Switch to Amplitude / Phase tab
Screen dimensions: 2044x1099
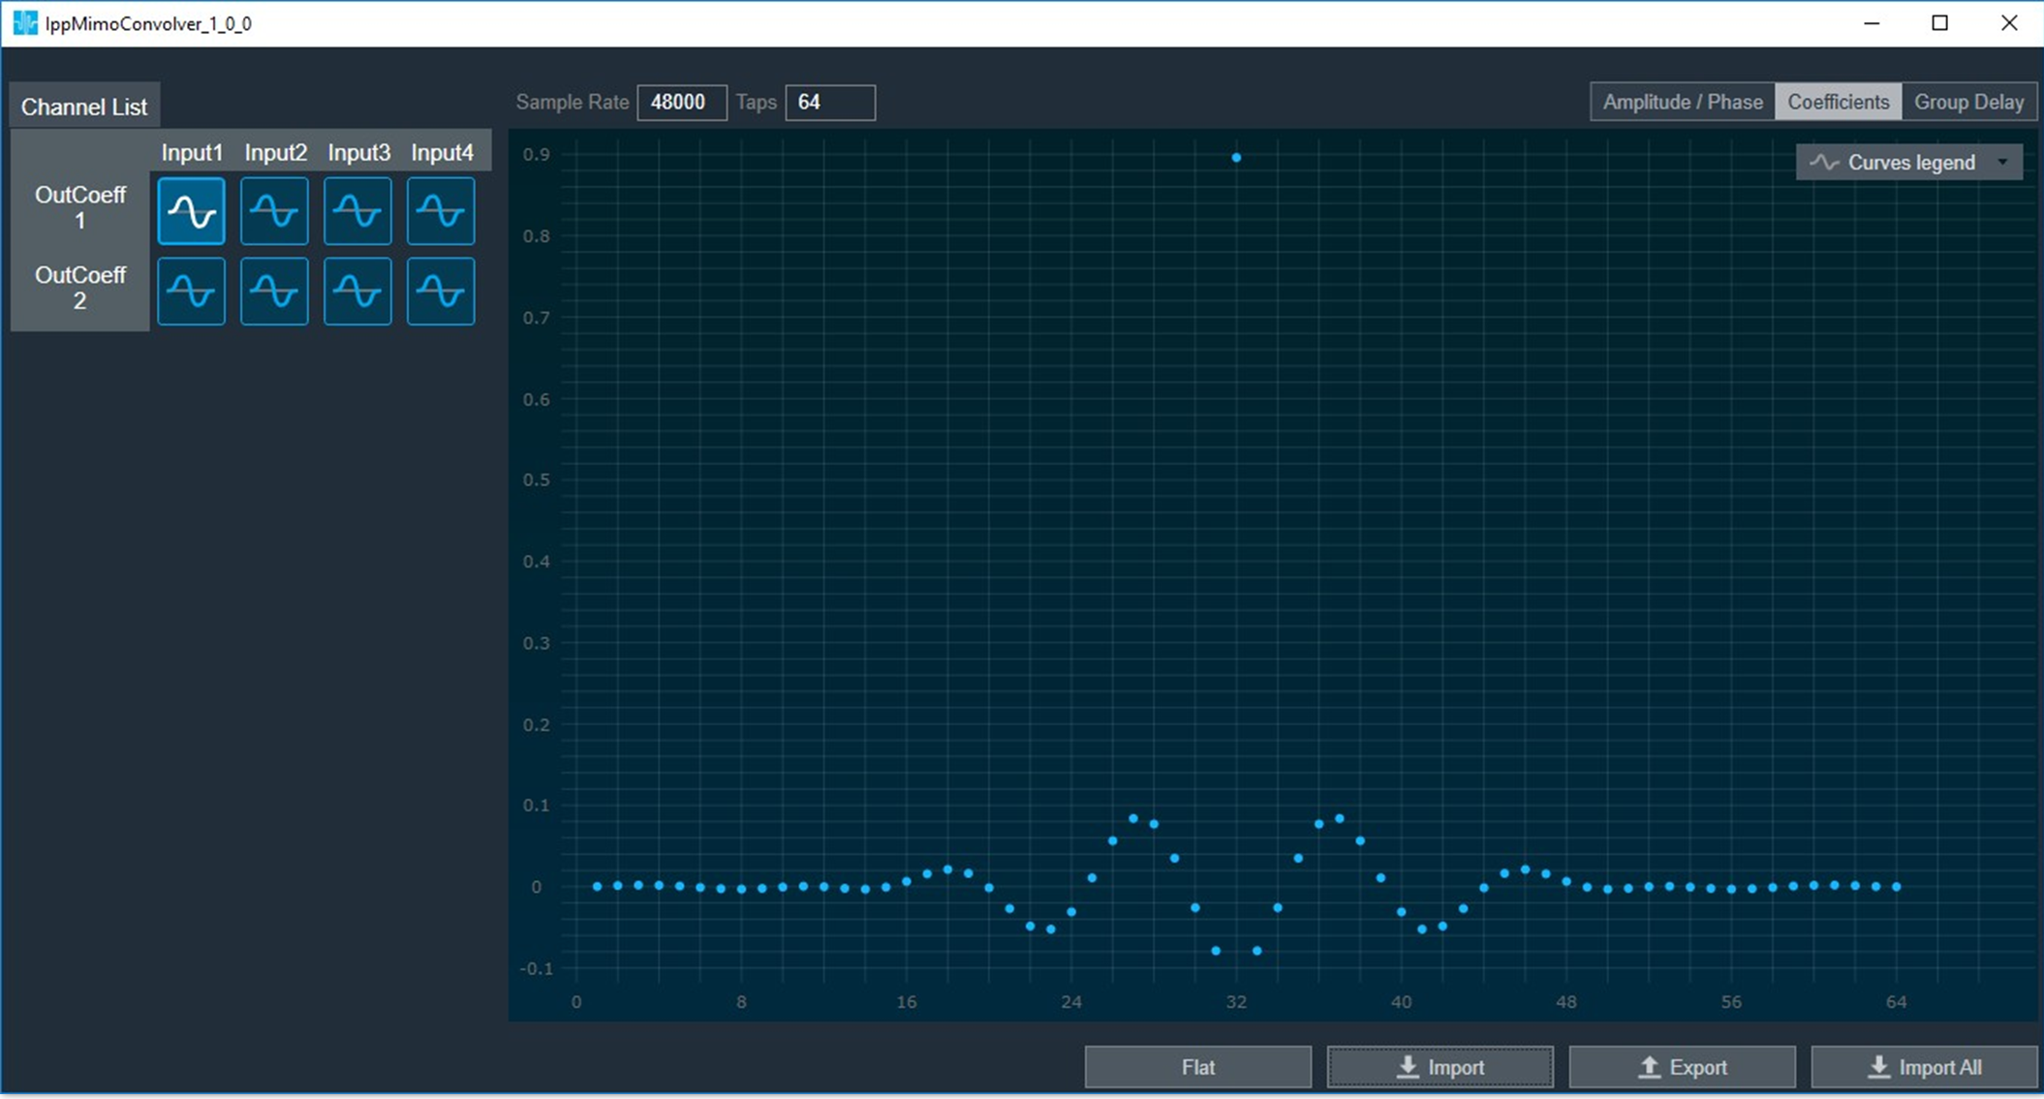tap(1683, 102)
